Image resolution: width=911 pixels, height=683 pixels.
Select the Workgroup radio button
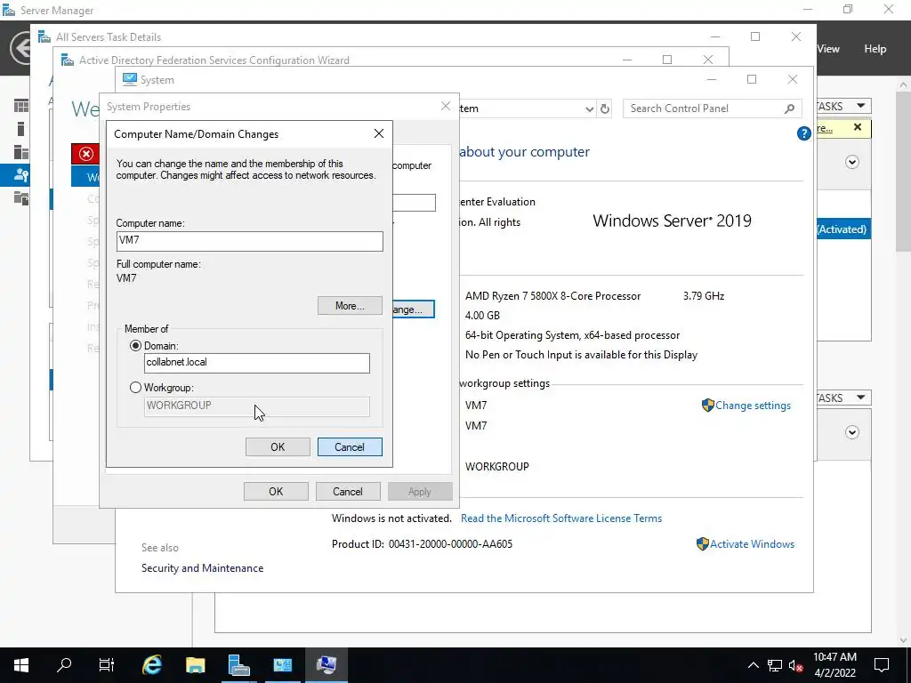coord(135,388)
